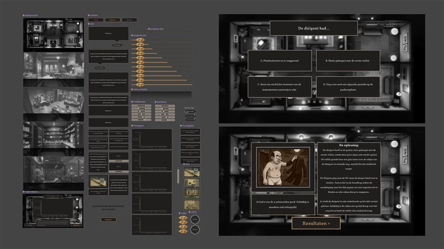
Task: Click the 'De dirigent had...' question header
Action: [313, 28]
